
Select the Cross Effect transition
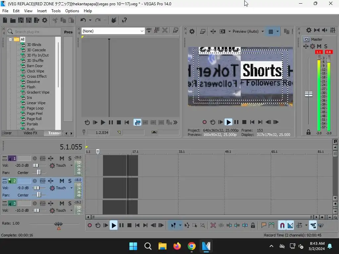[36, 76]
